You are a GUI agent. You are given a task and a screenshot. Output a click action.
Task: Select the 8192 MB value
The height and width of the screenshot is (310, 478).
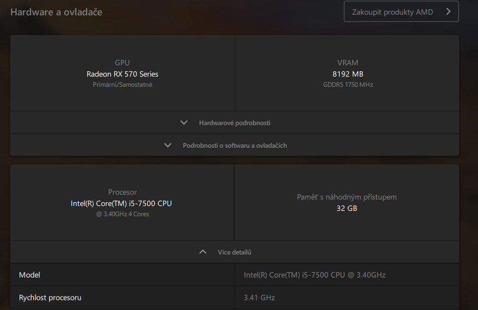347,74
